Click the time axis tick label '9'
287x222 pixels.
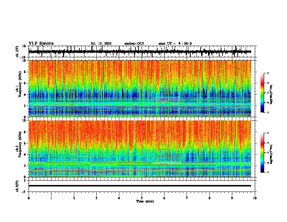click(232, 198)
